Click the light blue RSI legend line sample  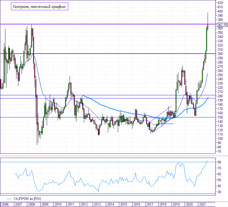9,199
